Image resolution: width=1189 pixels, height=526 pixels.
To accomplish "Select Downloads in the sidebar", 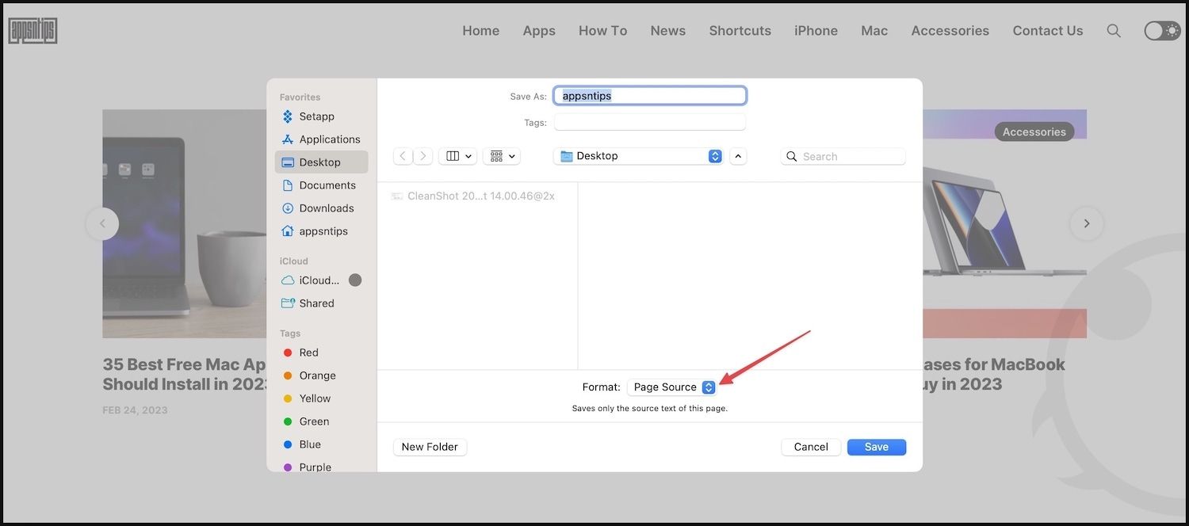I will tap(326, 208).
